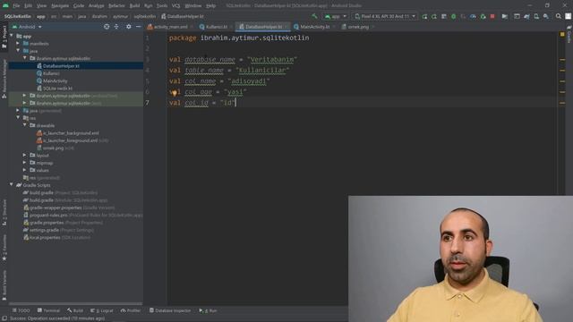Screen dimensions: 573x322
Task: Open the Gradle panel on right edge
Action: click(x=569, y=34)
